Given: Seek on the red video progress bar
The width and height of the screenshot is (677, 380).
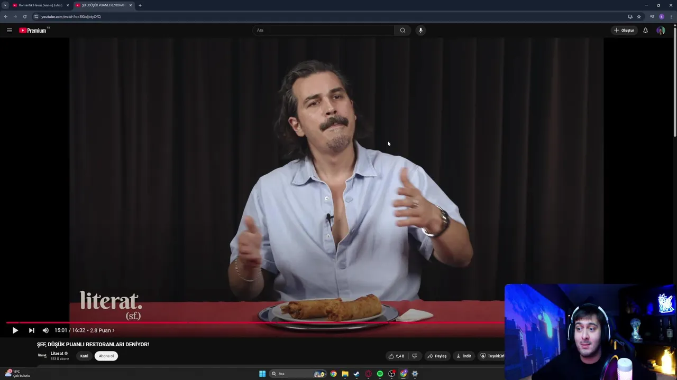Looking at the screenshot, I should coord(255,322).
